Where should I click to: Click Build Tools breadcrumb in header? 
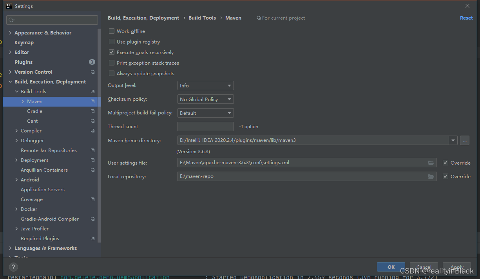[202, 18]
